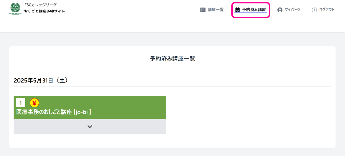Click the exclamation icon beside ログアウト

point(314,10)
